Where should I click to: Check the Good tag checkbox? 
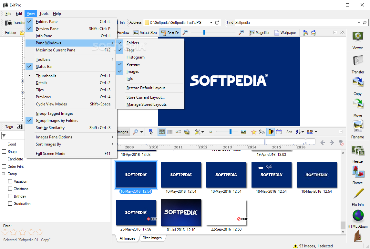click(x=4, y=144)
